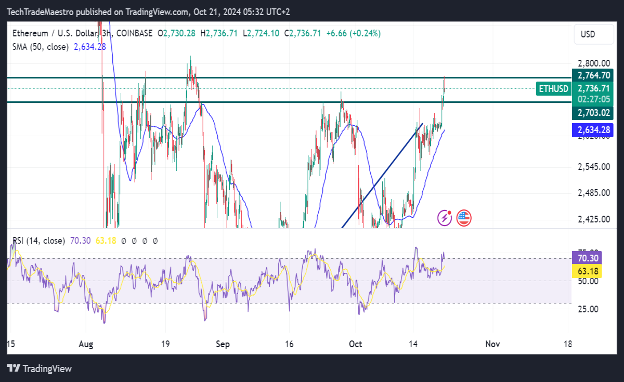Screen dimensions: 624x382
Task: Select the ETHUSD symbol price label
Action: pos(553,89)
